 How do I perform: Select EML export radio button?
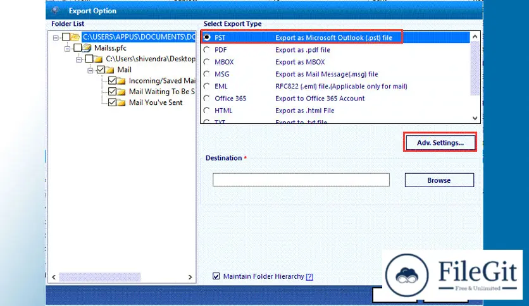click(207, 86)
